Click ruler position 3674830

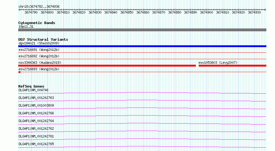point(95,12)
